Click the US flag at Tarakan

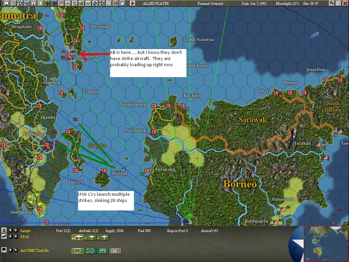319,145
